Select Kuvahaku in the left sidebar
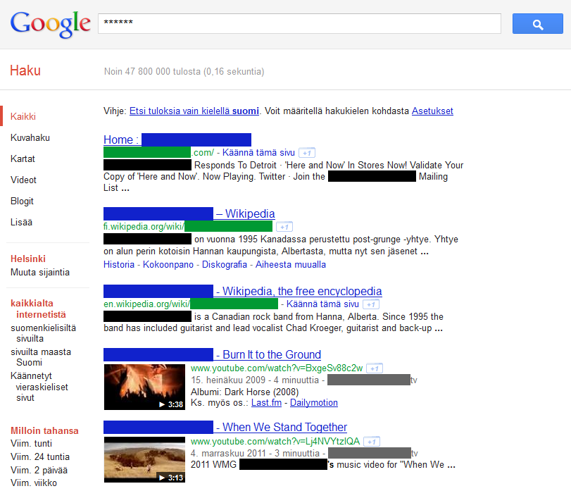The image size is (571, 491). (30, 138)
